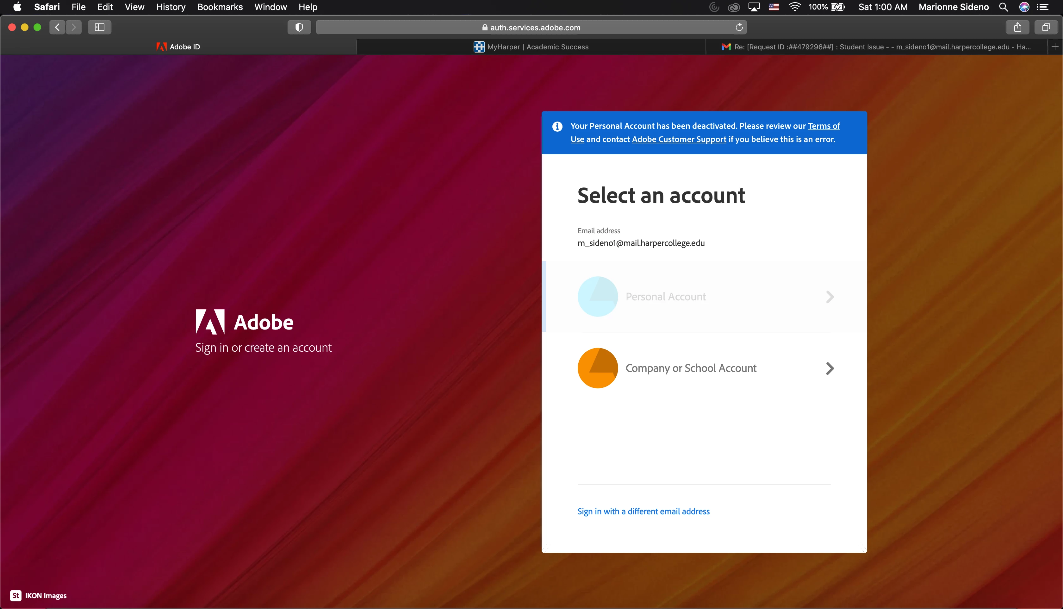Open Spotlight search magnifier icon
The height and width of the screenshot is (609, 1063).
(1003, 7)
